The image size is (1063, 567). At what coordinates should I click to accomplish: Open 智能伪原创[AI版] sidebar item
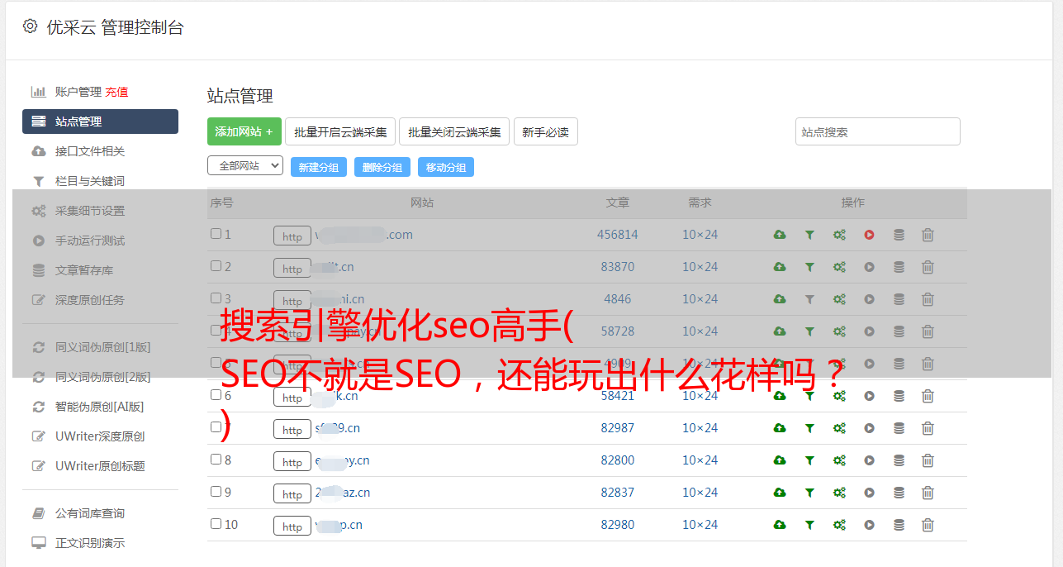point(100,407)
